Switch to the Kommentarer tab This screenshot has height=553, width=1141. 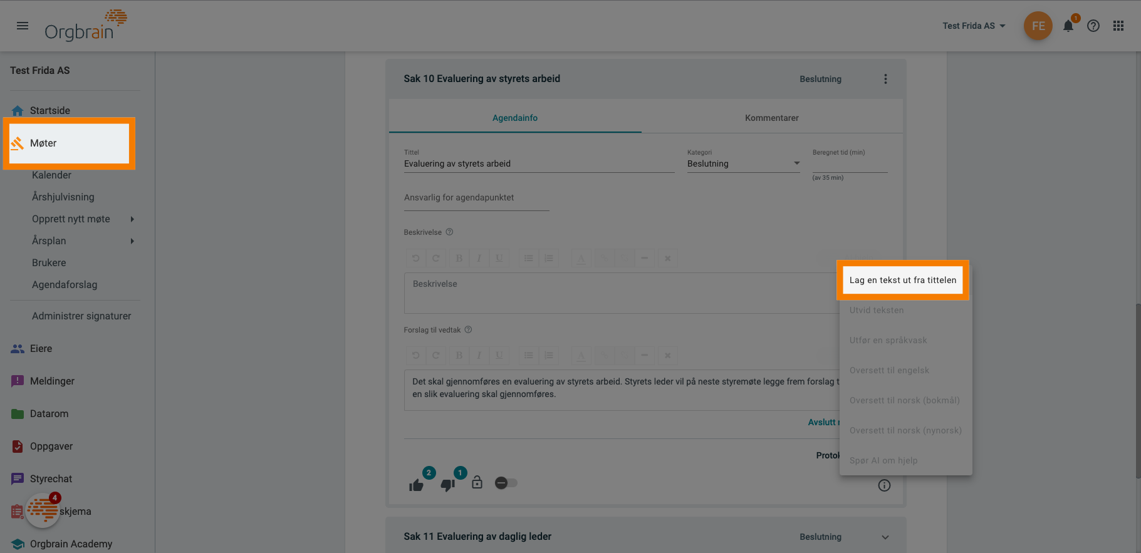pos(772,118)
